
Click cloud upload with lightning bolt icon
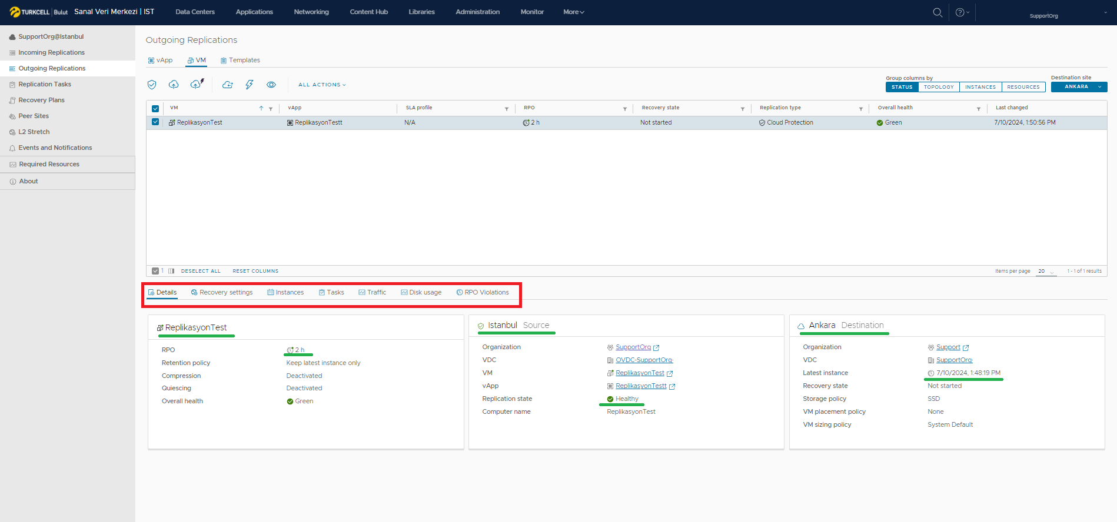coord(197,84)
